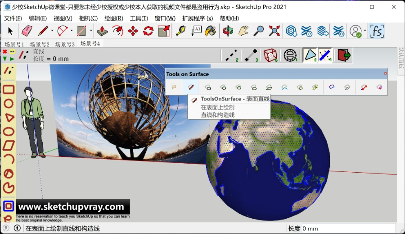Open the 工具(T) menu
405x234 pixels.
139,18
